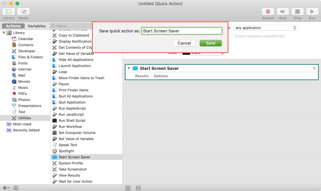Select Calendar in the library sidebar
This screenshot has width=321, height=191.
[25, 39]
